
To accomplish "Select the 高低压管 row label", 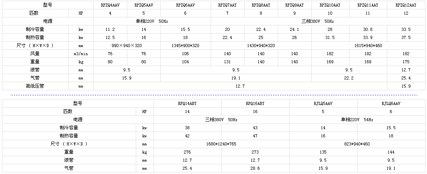I will 35,86.
